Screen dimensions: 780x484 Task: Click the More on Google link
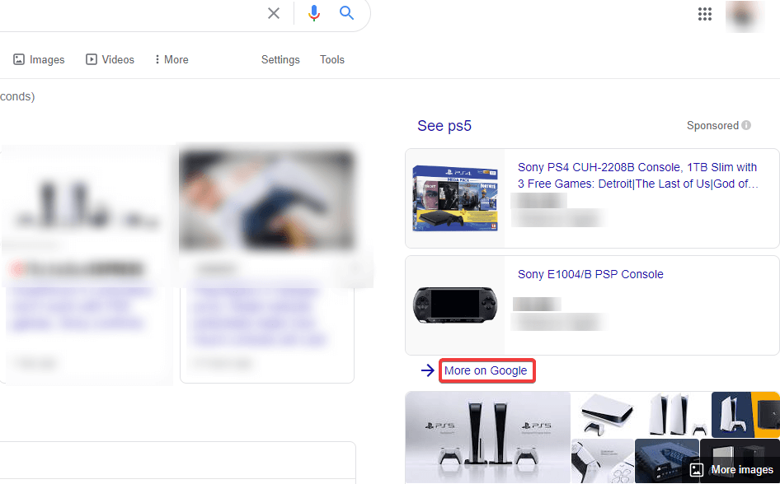[x=486, y=370]
